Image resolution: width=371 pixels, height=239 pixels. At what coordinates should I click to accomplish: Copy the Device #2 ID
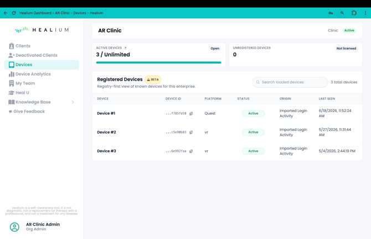[x=191, y=132]
